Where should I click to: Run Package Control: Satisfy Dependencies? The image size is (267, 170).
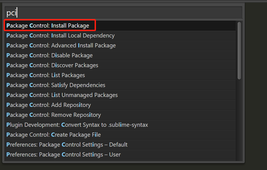pyautogui.click(x=120, y=85)
